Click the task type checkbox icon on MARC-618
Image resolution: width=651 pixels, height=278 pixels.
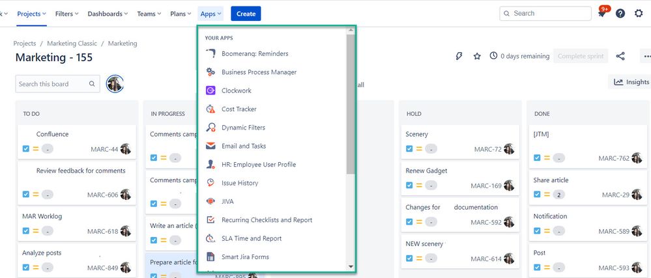coord(26,230)
